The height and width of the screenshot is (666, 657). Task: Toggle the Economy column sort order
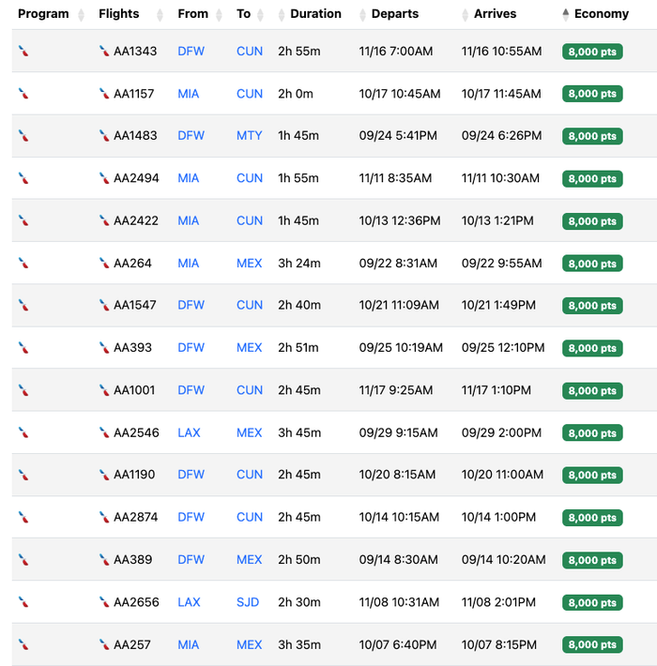[601, 14]
